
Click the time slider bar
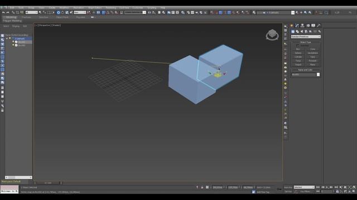coord(49,183)
